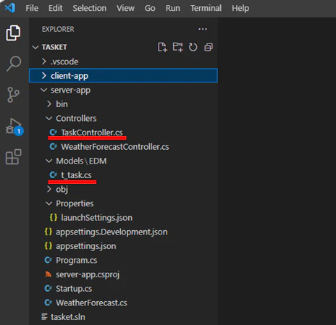Image resolution: width=336 pixels, height=325 pixels.
Task: Open the Source Control view icon
Action: tap(13, 95)
